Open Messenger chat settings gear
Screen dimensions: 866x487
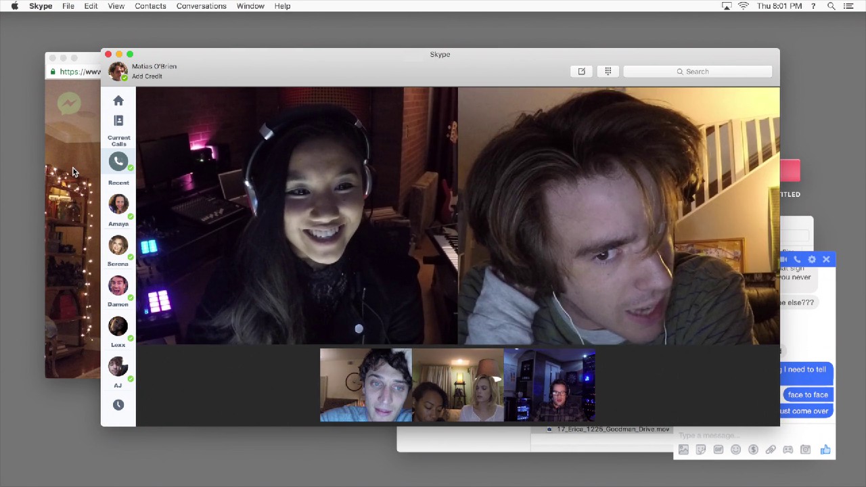click(812, 260)
